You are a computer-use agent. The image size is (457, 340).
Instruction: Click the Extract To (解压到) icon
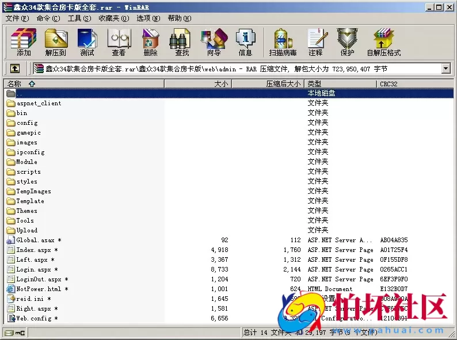click(x=56, y=42)
